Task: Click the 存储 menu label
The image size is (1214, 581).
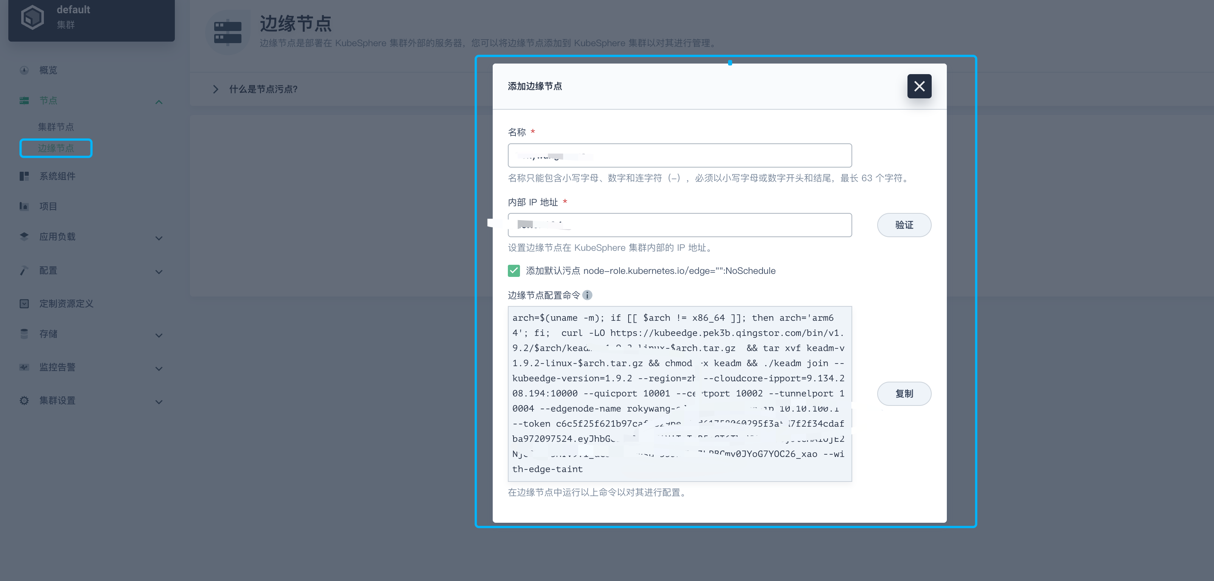Action: click(48, 334)
